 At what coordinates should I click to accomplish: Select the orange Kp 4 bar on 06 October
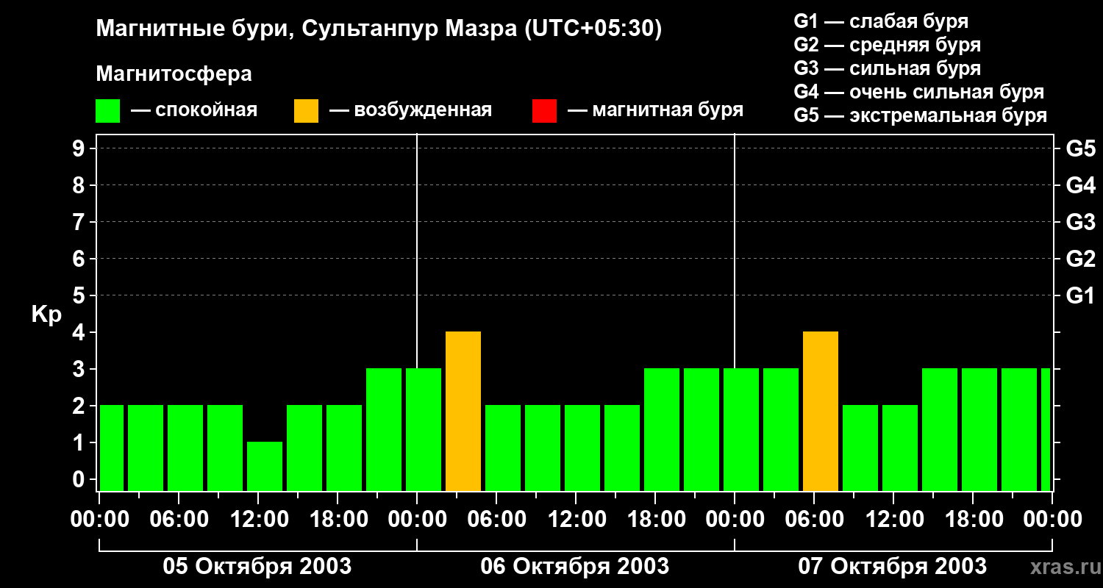(x=463, y=412)
